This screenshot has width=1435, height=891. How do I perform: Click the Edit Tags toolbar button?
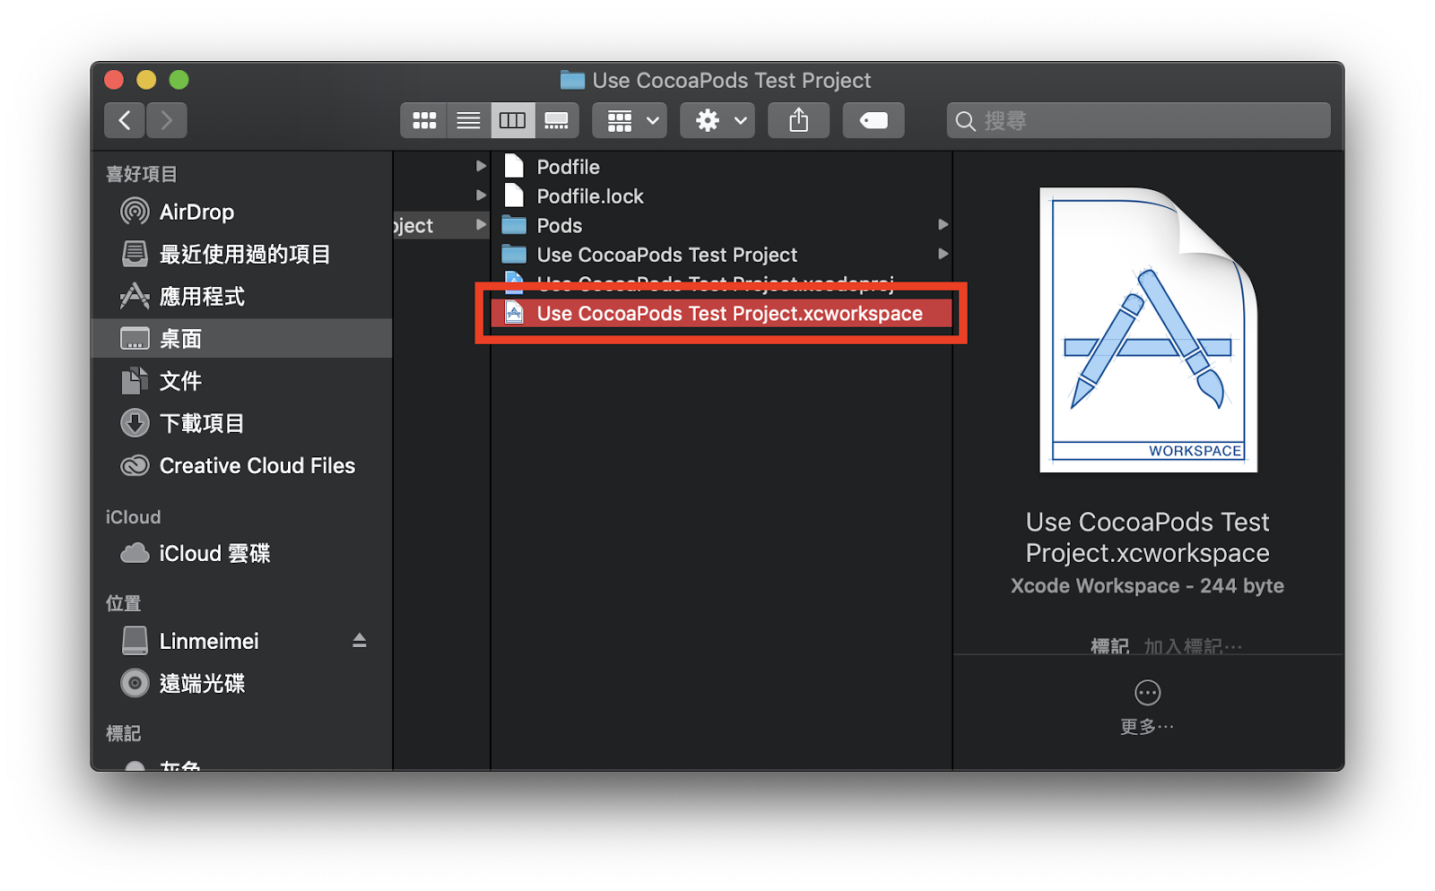pyautogui.click(x=874, y=120)
